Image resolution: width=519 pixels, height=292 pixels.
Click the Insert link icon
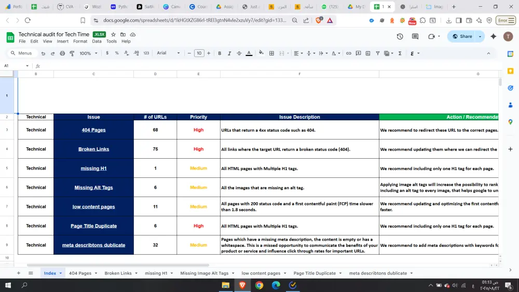point(349,53)
